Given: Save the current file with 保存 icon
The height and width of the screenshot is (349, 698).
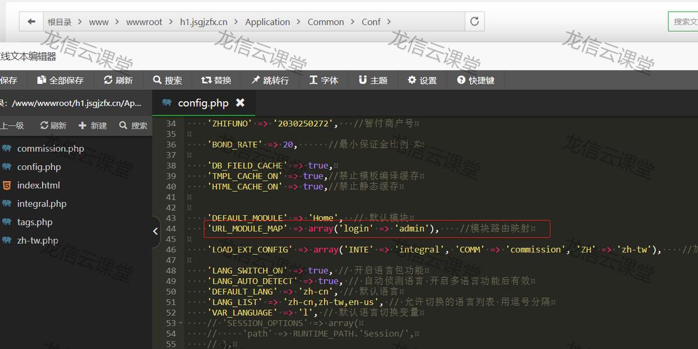Looking at the screenshot, I should tap(9, 80).
